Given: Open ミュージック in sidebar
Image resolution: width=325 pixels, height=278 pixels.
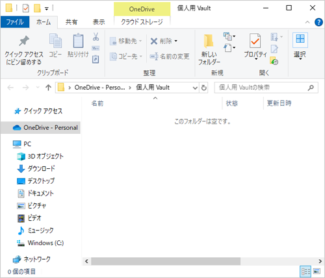Looking at the screenshot, I should pos(40,231).
